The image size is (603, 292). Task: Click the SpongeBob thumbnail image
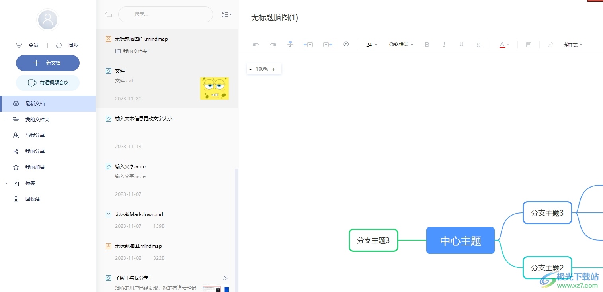point(215,88)
